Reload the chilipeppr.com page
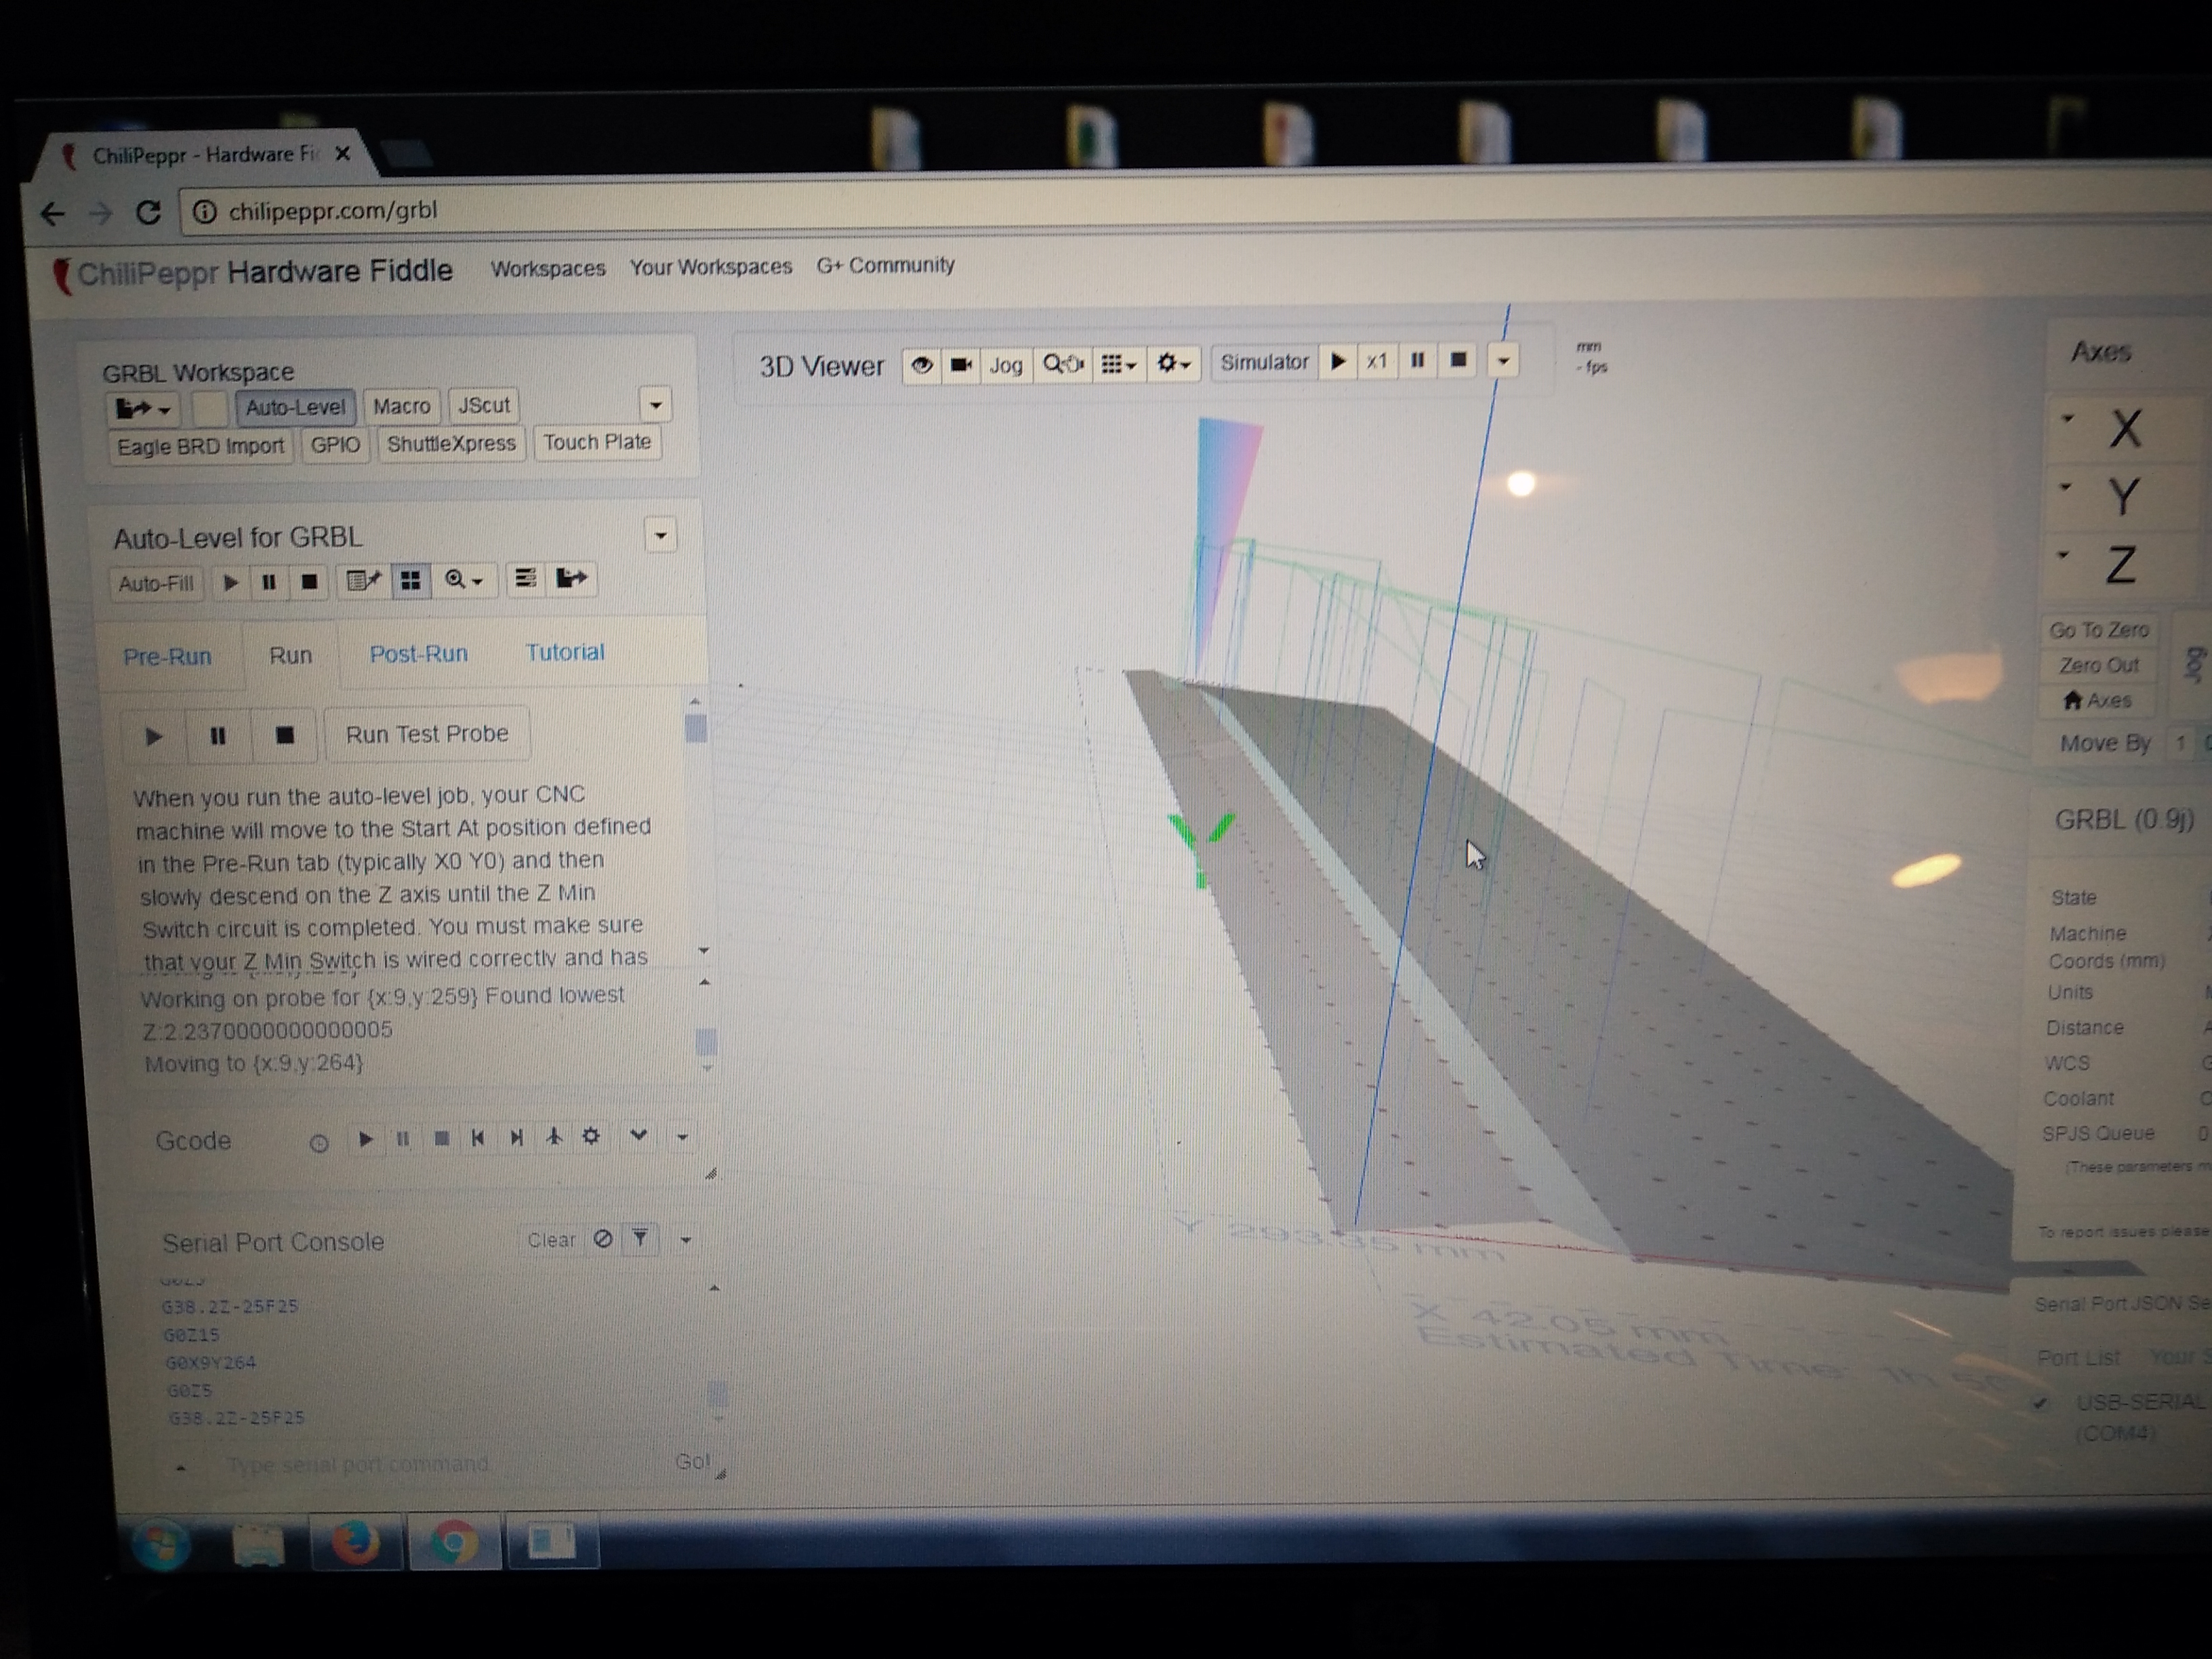Image resolution: width=2212 pixels, height=1659 pixels. pyautogui.click(x=148, y=212)
